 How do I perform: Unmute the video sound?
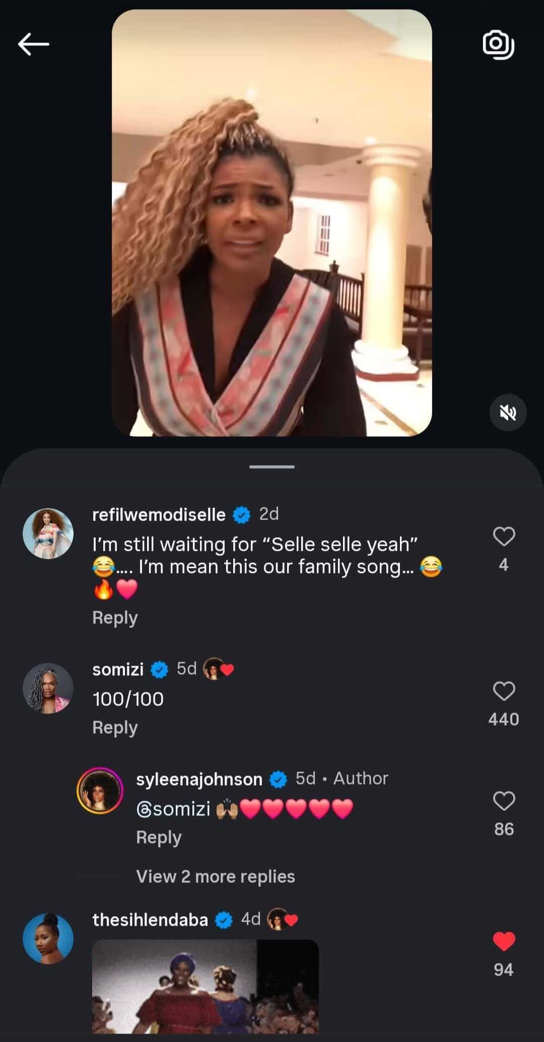(x=508, y=413)
